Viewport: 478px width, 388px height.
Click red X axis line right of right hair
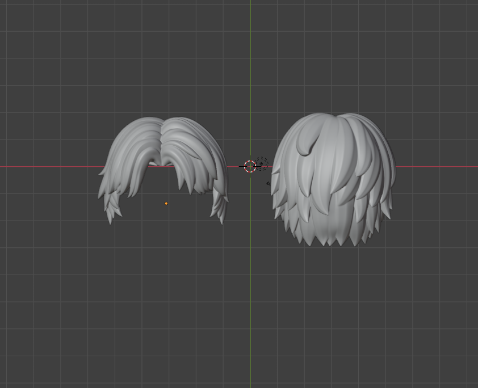437,167
